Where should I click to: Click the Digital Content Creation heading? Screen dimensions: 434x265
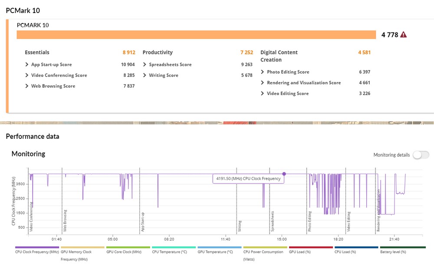coord(279,56)
